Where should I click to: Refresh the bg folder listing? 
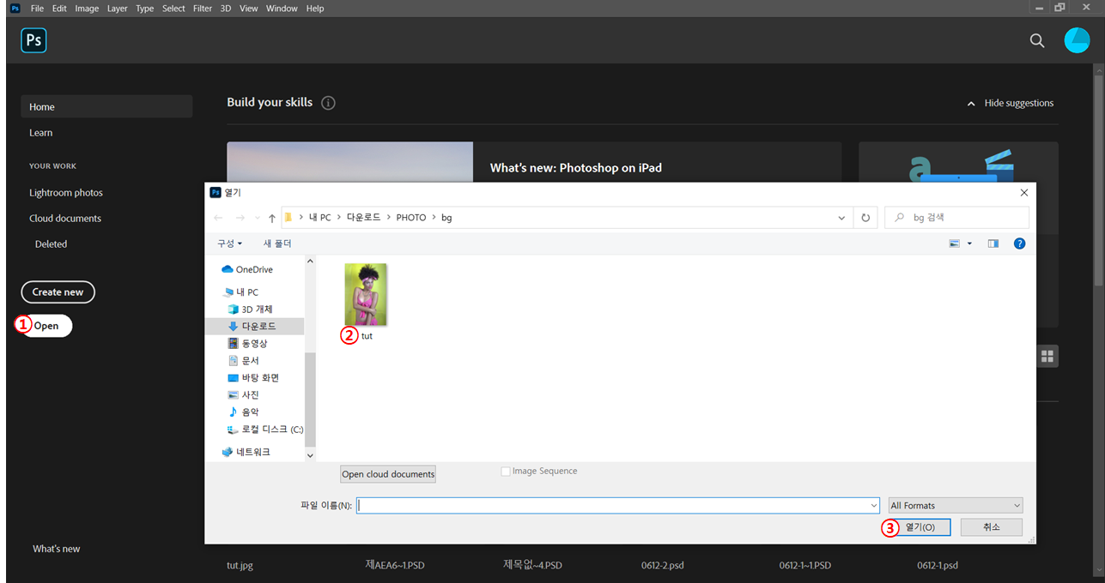(x=865, y=218)
